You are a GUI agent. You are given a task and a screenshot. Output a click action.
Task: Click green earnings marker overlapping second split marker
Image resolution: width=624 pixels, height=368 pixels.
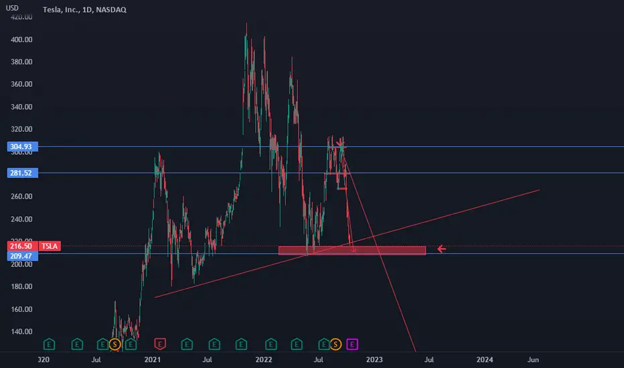point(323,344)
